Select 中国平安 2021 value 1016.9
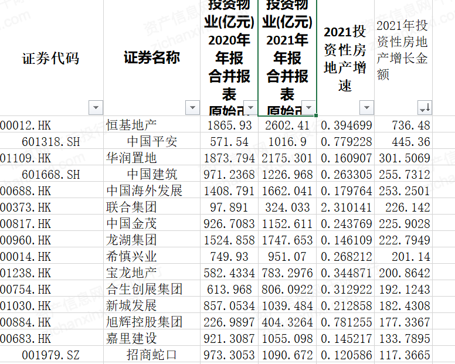This screenshot has height=364, width=455. tap(287, 142)
